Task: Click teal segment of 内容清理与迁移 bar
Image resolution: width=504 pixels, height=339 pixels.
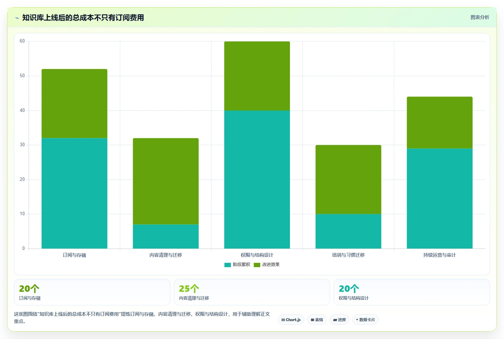Action: [x=166, y=236]
